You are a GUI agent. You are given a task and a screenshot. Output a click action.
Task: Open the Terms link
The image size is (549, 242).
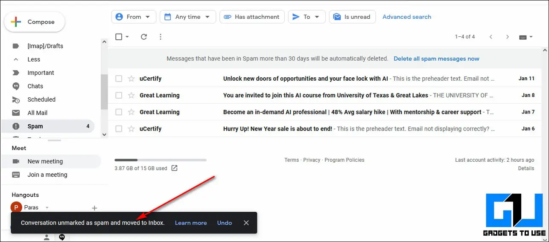pyautogui.click(x=292, y=160)
